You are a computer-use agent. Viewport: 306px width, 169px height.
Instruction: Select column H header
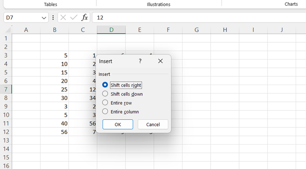225,30
